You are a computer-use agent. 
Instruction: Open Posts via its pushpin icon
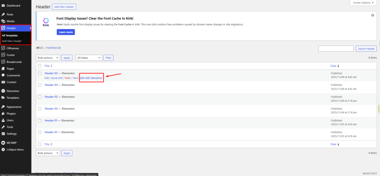coord(3,14)
